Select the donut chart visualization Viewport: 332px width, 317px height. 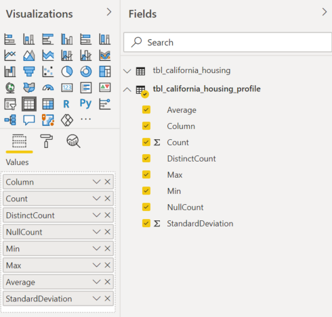[x=86, y=72]
